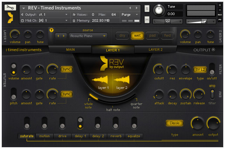Screen dimensions: 225x149
Task: Click the header volume slider
Action: tap(201, 21)
